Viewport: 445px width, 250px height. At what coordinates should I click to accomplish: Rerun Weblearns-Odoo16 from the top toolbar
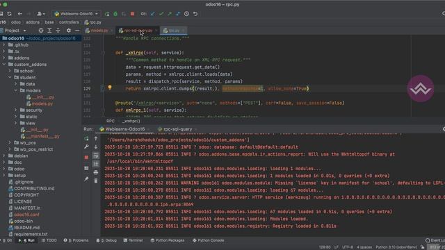point(107,14)
